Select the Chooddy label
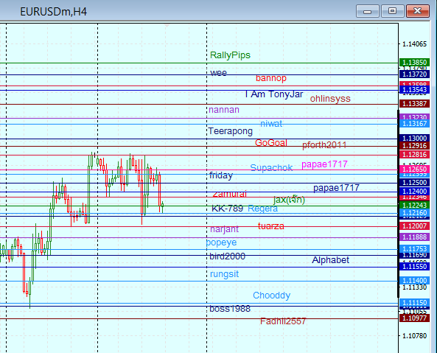The width and height of the screenshot is (437, 353). point(272,296)
